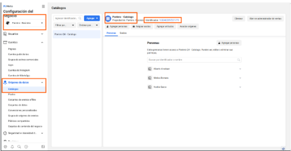The width and height of the screenshot is (291, 151).
Task: Open the Pantera Business account dropdown
Action: [x=25, y=23]
